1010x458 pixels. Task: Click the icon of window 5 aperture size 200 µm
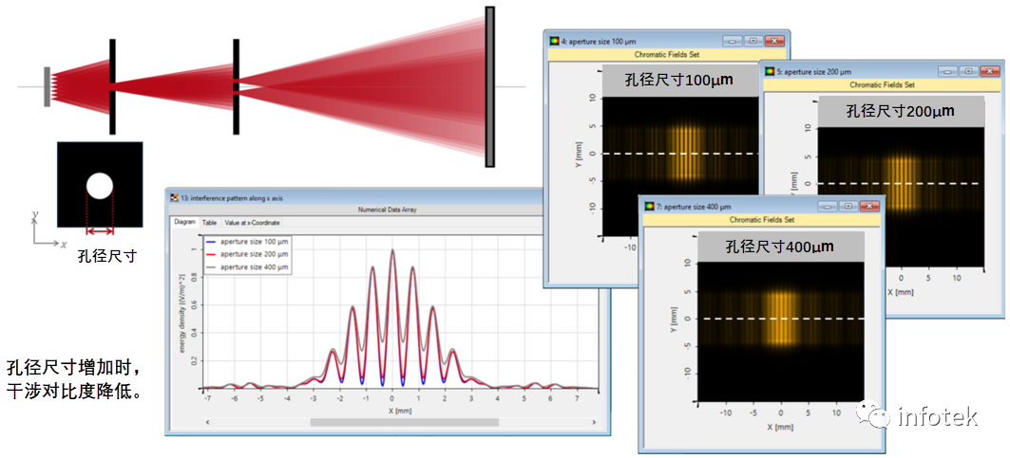(770, 71)
